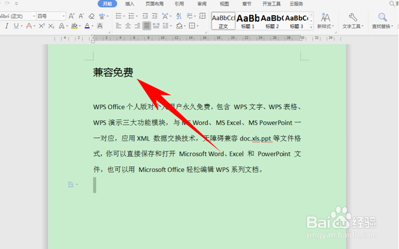The image size is (399, 249).
Task: Open 查找替换 find and replace
Action: tap(383, 21)
